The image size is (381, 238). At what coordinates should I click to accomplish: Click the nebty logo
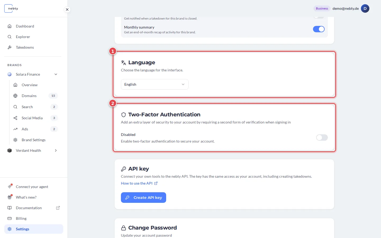[x=11, y=8]
